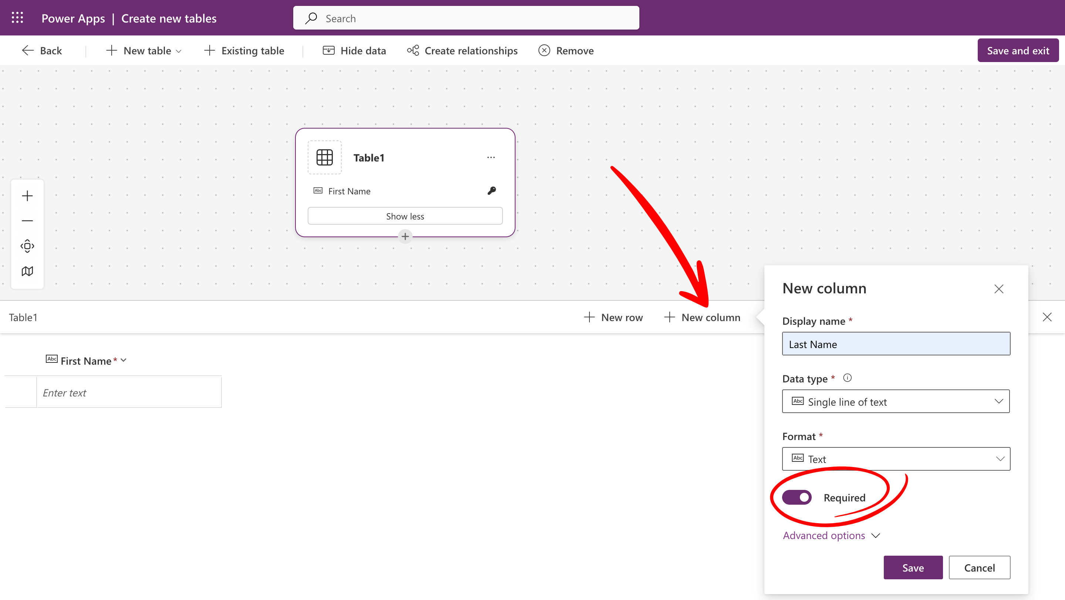Click the Display name input field
Image resolution: width=1065 pixels, height=600 pixels.
(896, 344)
